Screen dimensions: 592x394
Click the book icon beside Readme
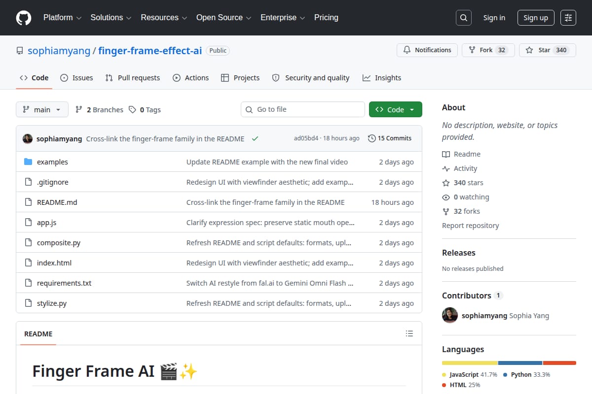coord(446,154)
